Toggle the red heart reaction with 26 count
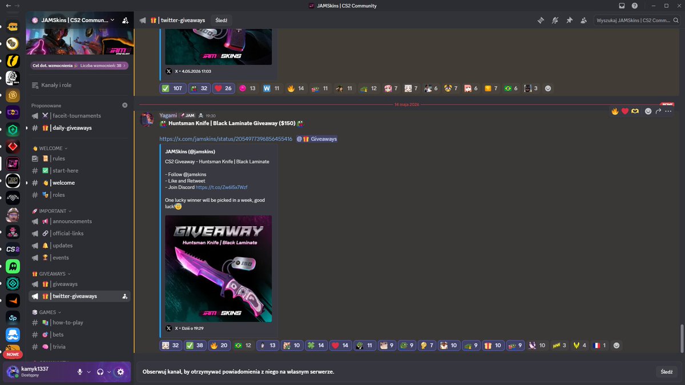Image resolution: width=685 pixels, height=385 pixels. pyautogui.click(x=223, y=88)
